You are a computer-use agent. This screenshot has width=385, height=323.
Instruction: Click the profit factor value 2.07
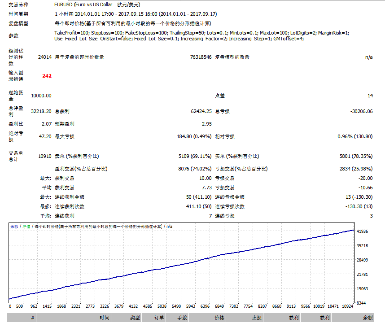(x=46, y=124)
